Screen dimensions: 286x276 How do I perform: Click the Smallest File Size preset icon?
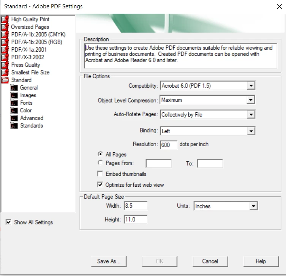(x=5, y=73)
